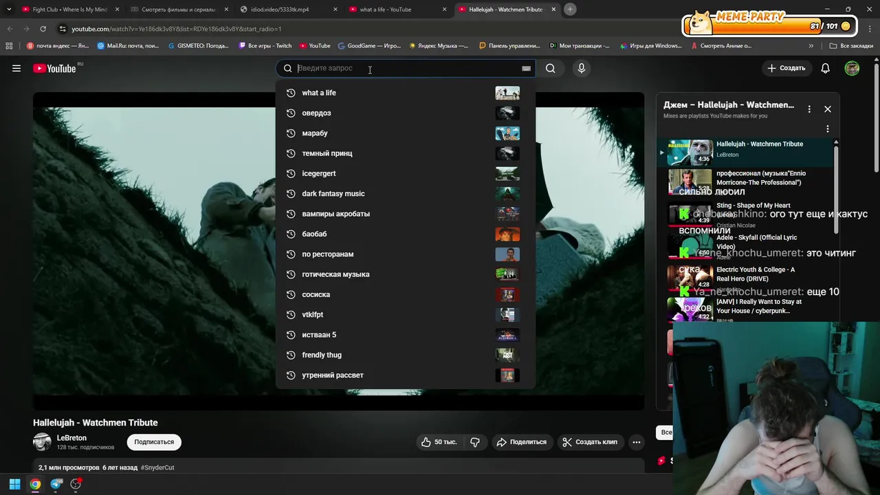Choose 'вампиры акробаты' from search history
The image size is (880, 495).
tap(406, 214)
